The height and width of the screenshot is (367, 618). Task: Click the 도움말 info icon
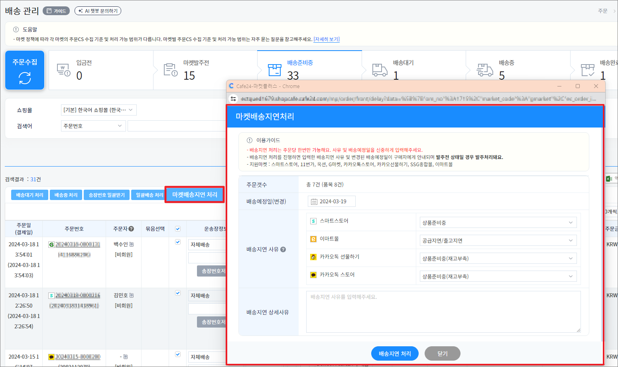click(16, 29)
